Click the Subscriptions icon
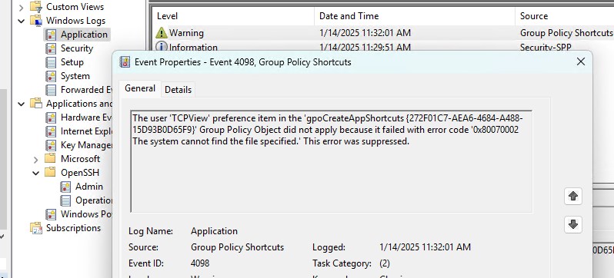 tap(36, 228)
